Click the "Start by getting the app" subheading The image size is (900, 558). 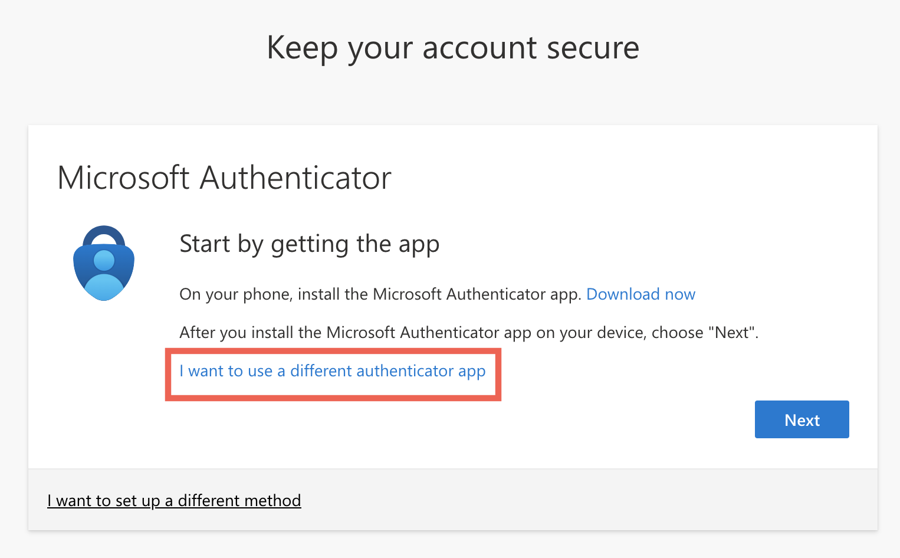point(309,244)
